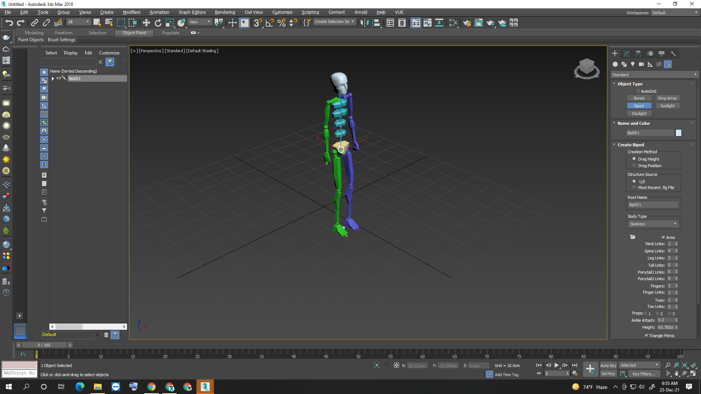Click the Daylight object type button
The width and height of the screenshot is (701, 394).
coord(639,113)
